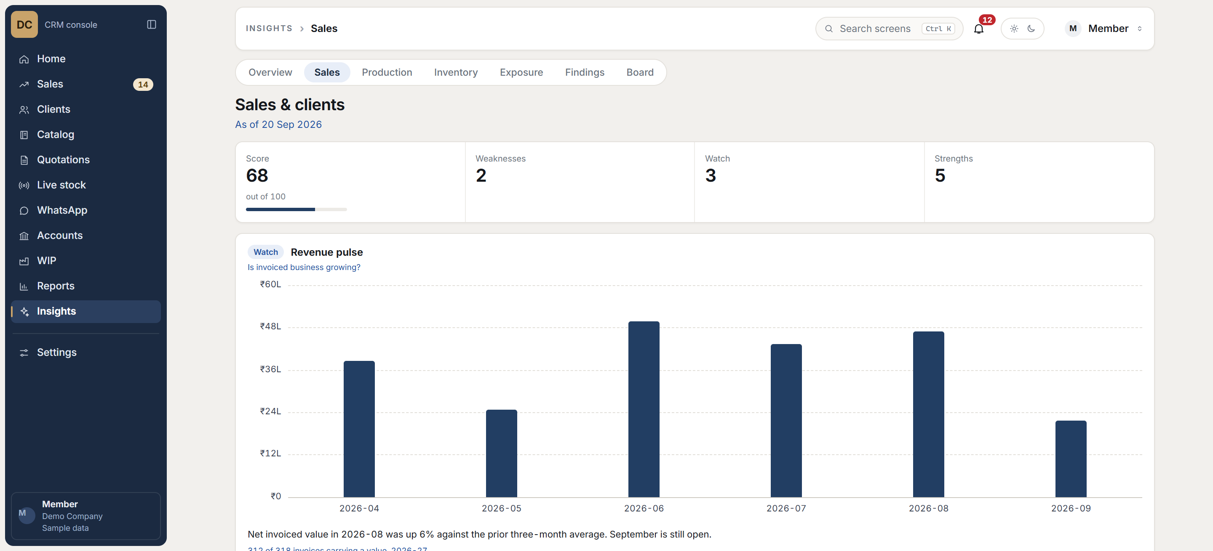Switch to light theme sun icon
The height and width of the screenshot is (551, 1213).
pyautogui.click(x=1014, y=29)
